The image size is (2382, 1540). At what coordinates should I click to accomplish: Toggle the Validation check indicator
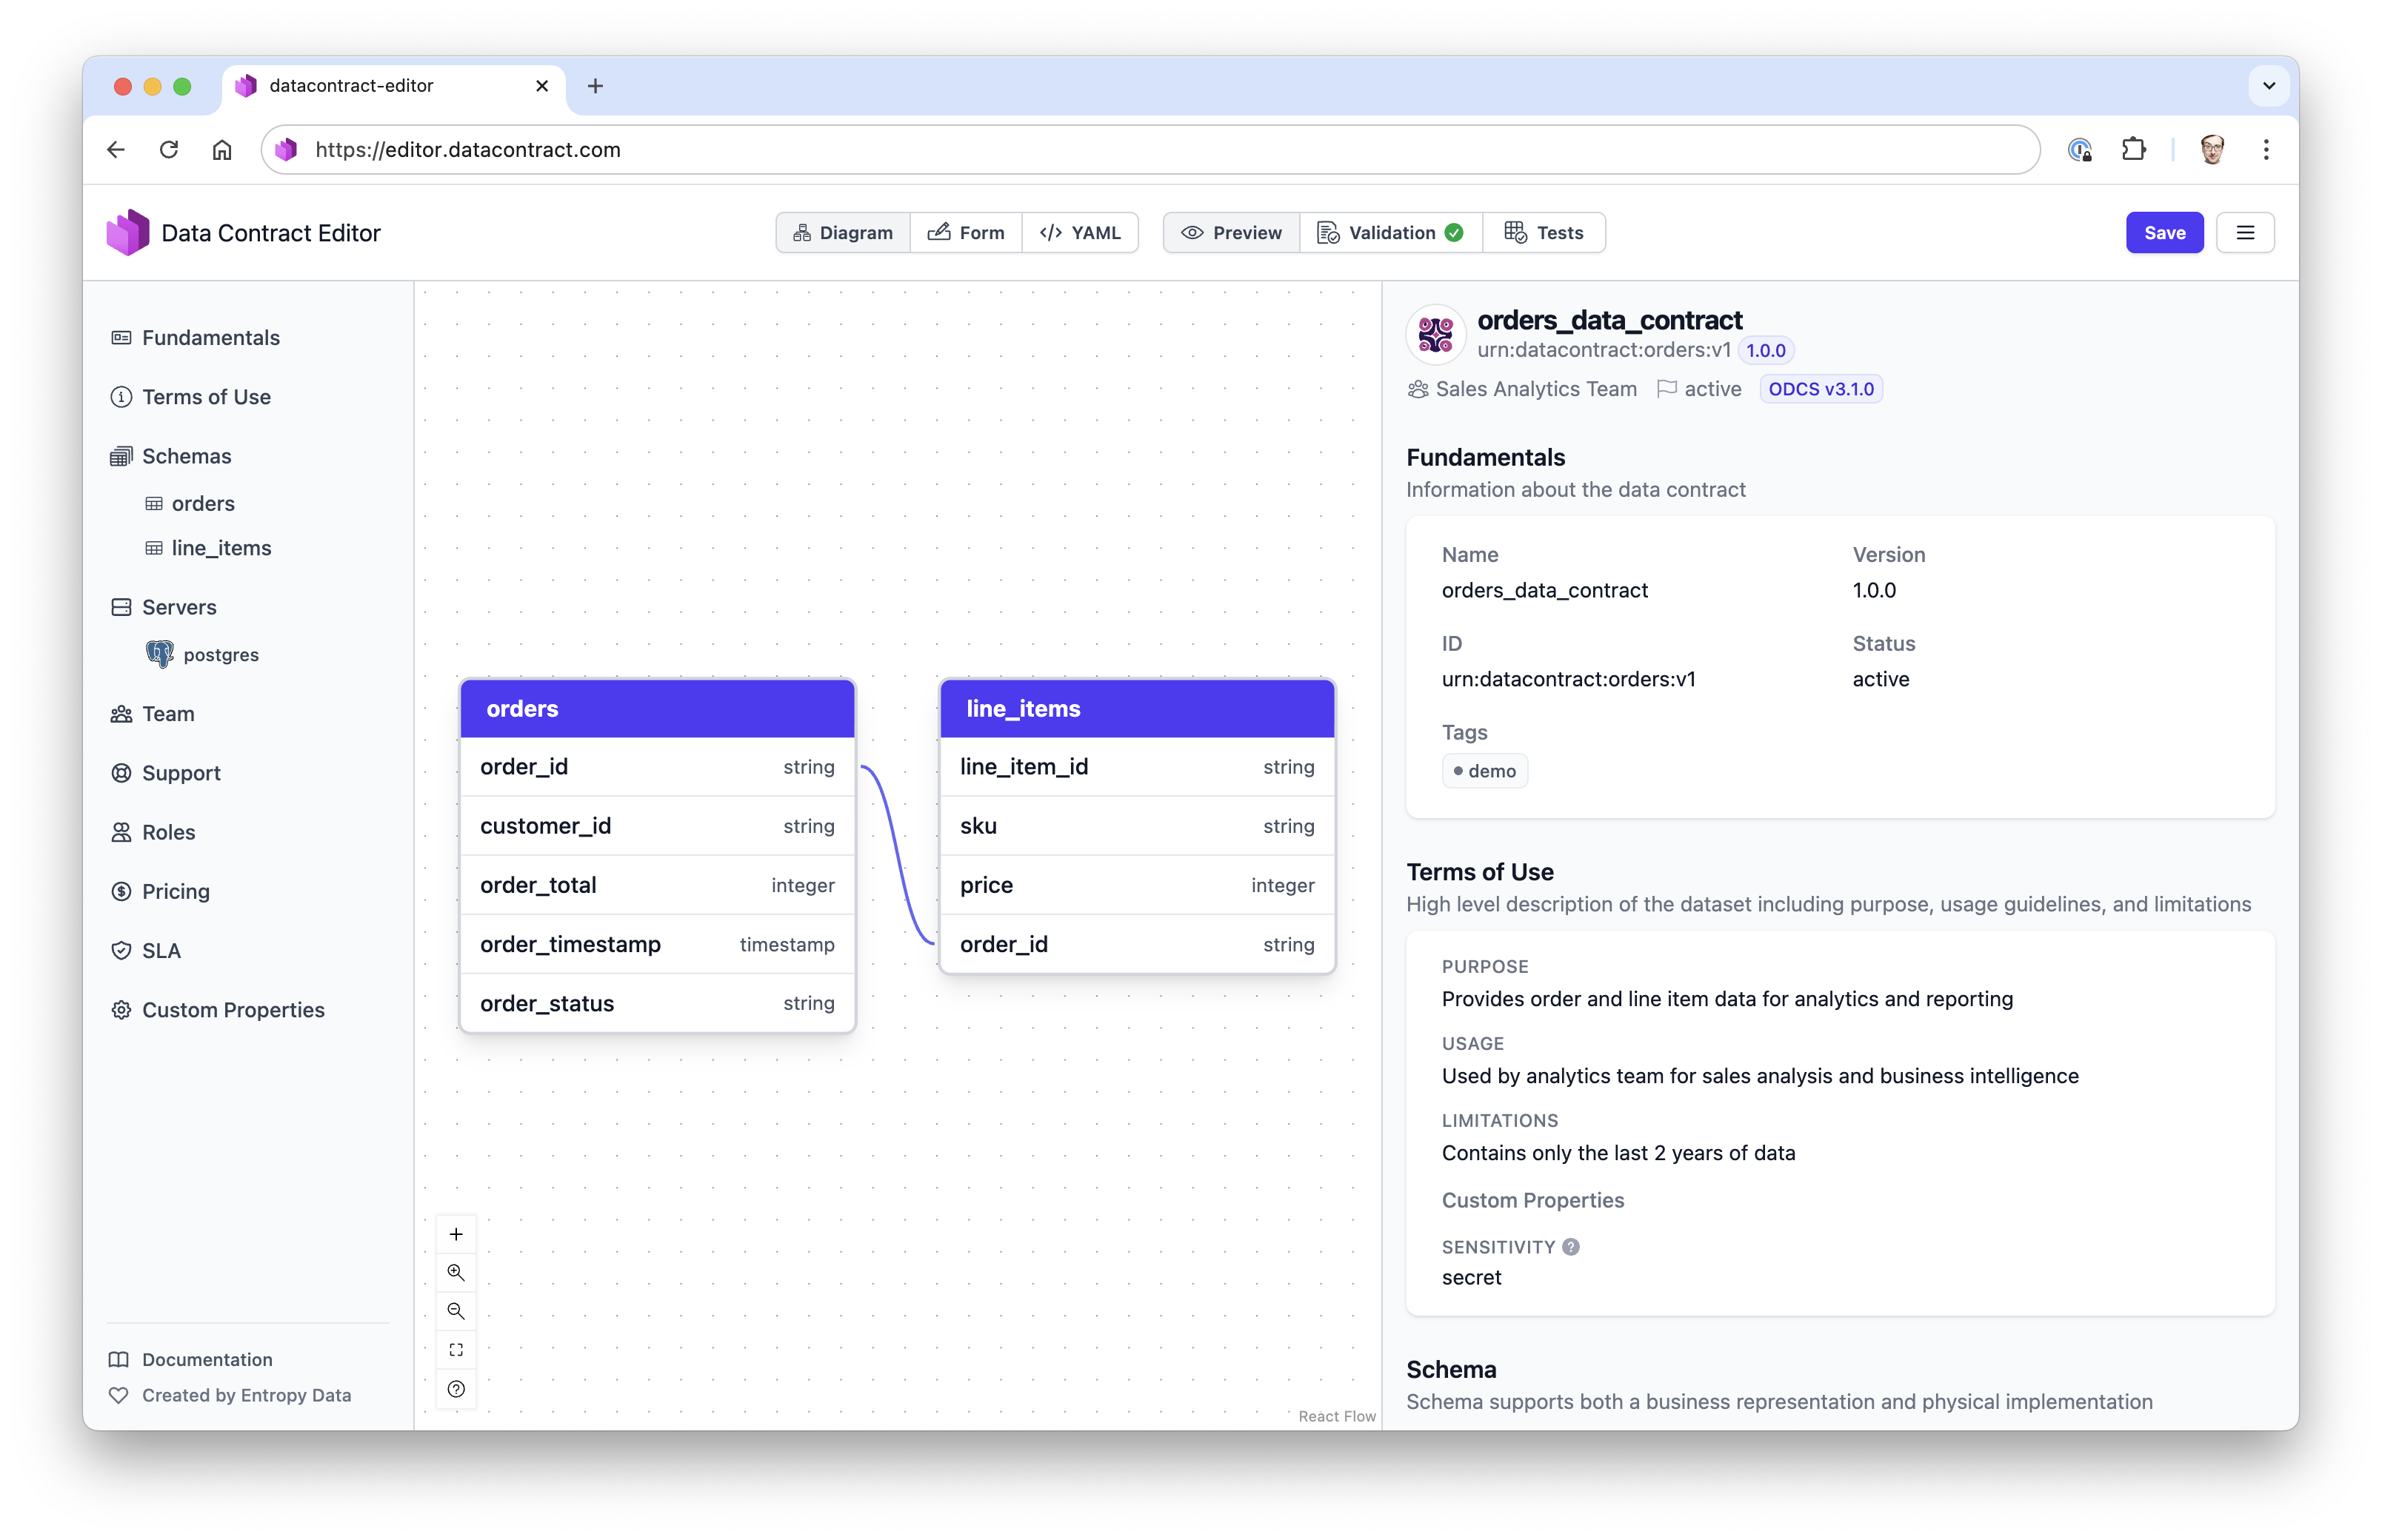pyautogui.click(x=1455, y=232)
